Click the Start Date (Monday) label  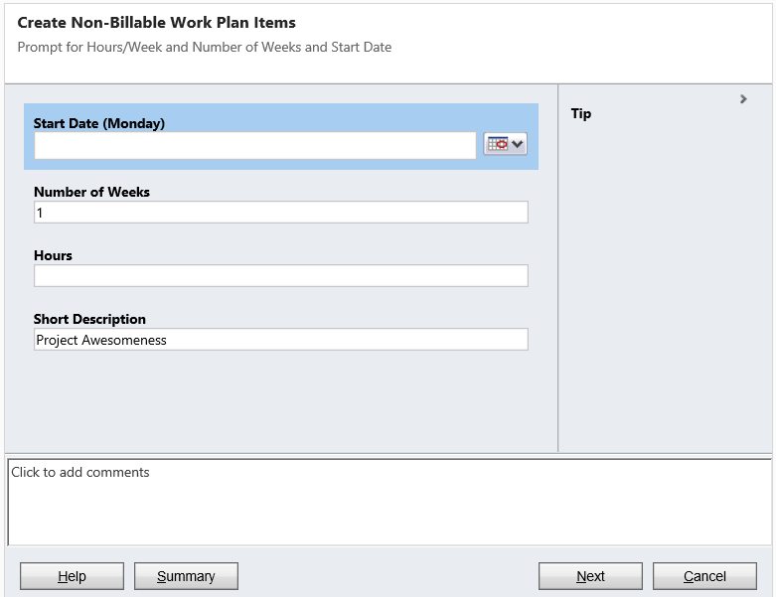(x=99, y=123)
